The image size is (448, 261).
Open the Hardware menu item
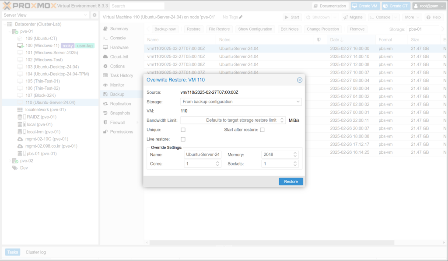coord(119,47)
